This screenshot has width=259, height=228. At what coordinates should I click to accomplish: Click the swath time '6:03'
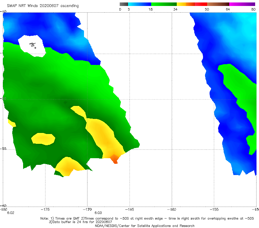(98, 213)
